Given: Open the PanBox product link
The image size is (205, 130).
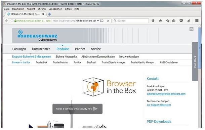Looking at the screenshot, I should click(77, 62).
